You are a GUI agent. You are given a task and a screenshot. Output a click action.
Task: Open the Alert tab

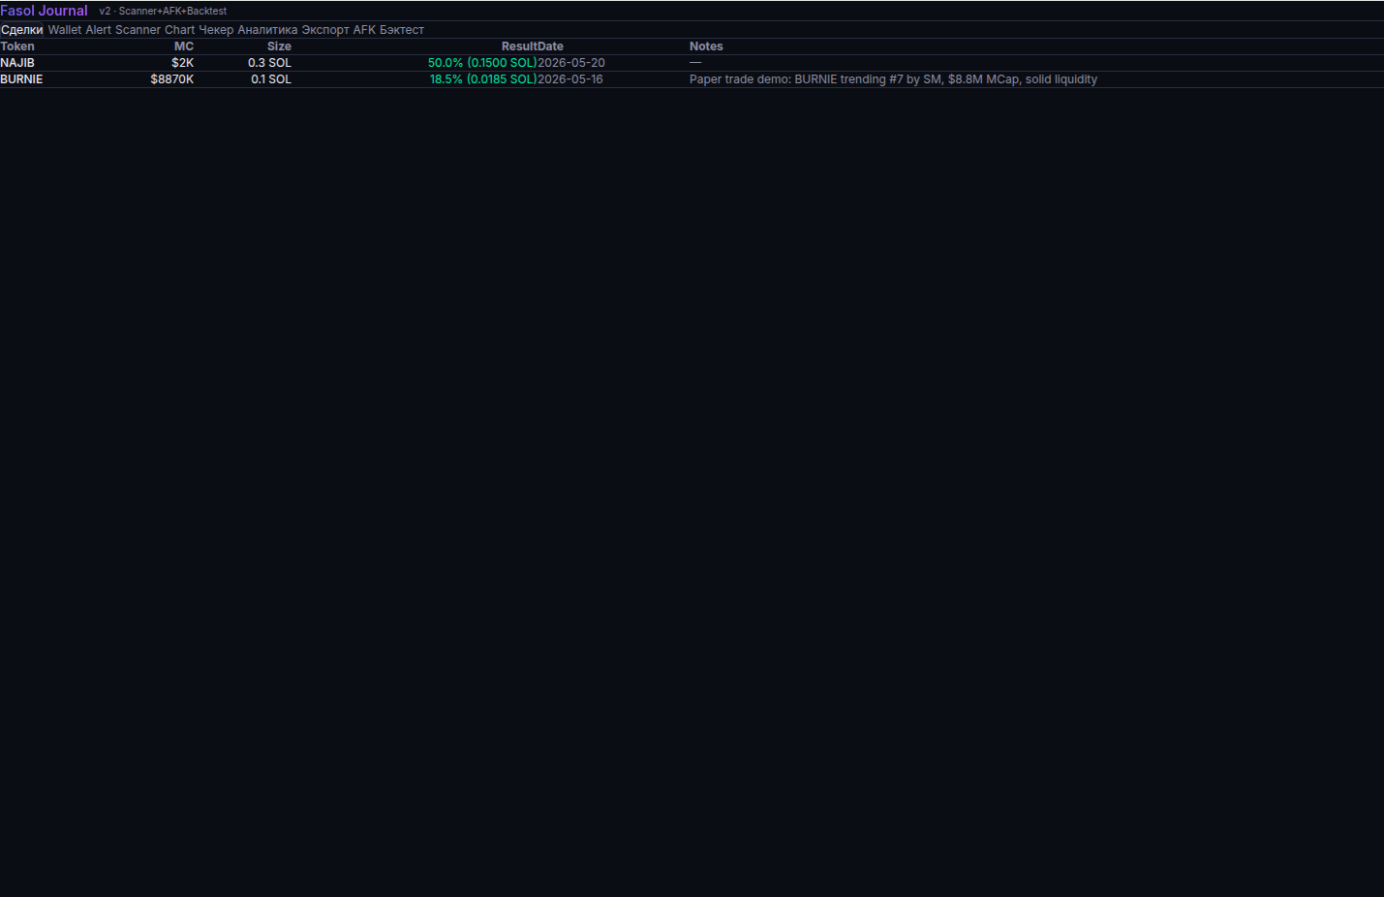(x=98, y=30)
